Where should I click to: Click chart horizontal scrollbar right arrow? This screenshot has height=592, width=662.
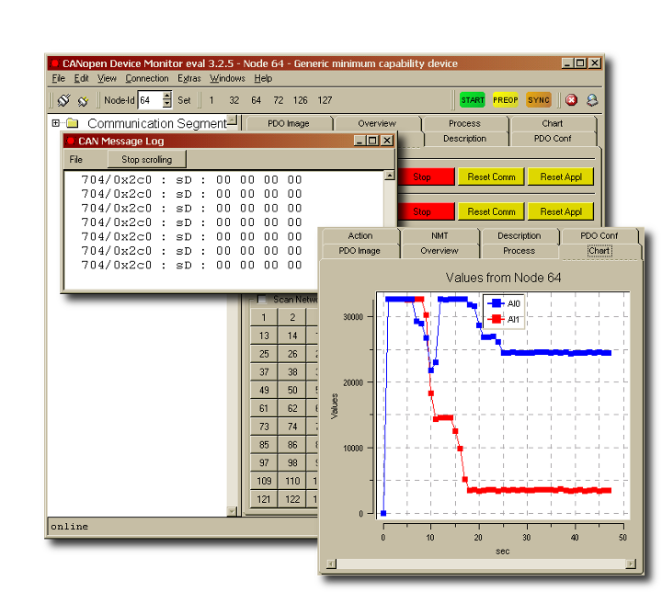pyautogui.click(x=631, y=564)
